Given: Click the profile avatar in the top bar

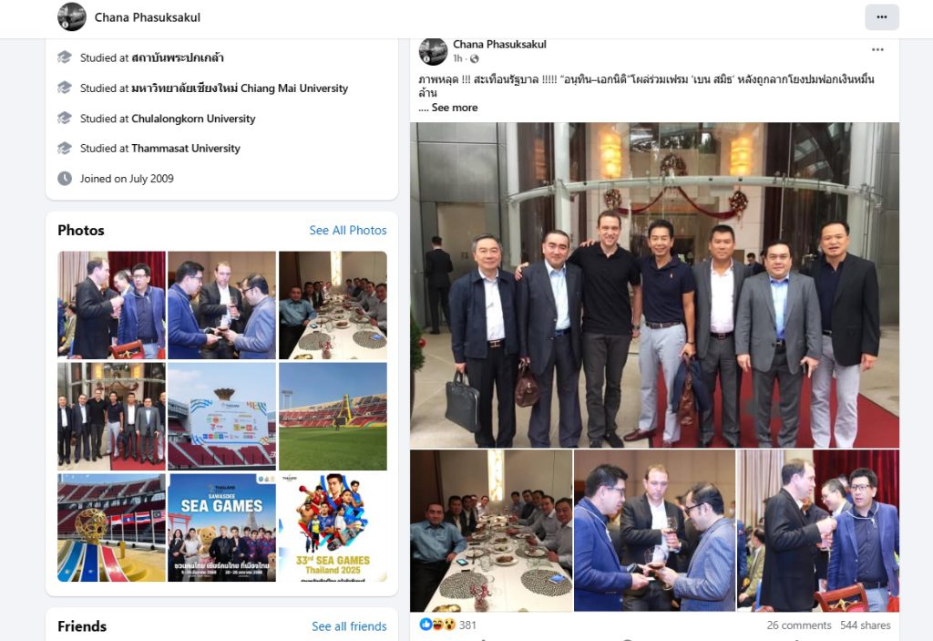Looking at the screenshot, I should click(71, 16).
